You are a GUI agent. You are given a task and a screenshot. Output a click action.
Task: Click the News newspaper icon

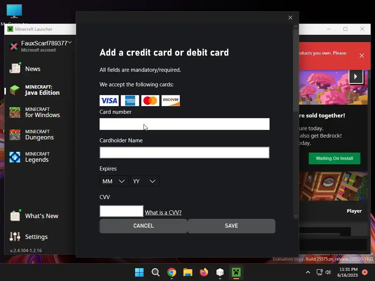pos(15,68)
